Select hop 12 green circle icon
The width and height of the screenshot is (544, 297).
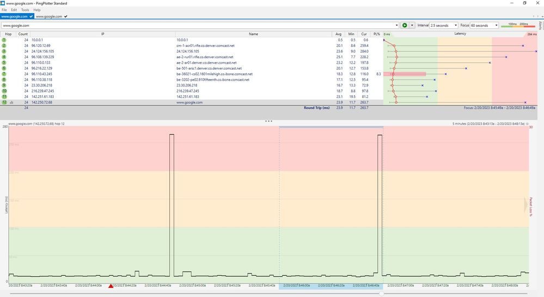[x=4, y=102]
